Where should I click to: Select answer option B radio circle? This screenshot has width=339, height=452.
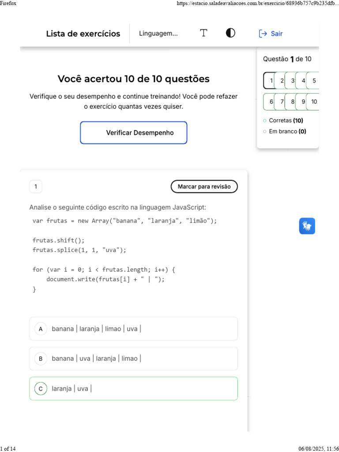coord(41,358)
